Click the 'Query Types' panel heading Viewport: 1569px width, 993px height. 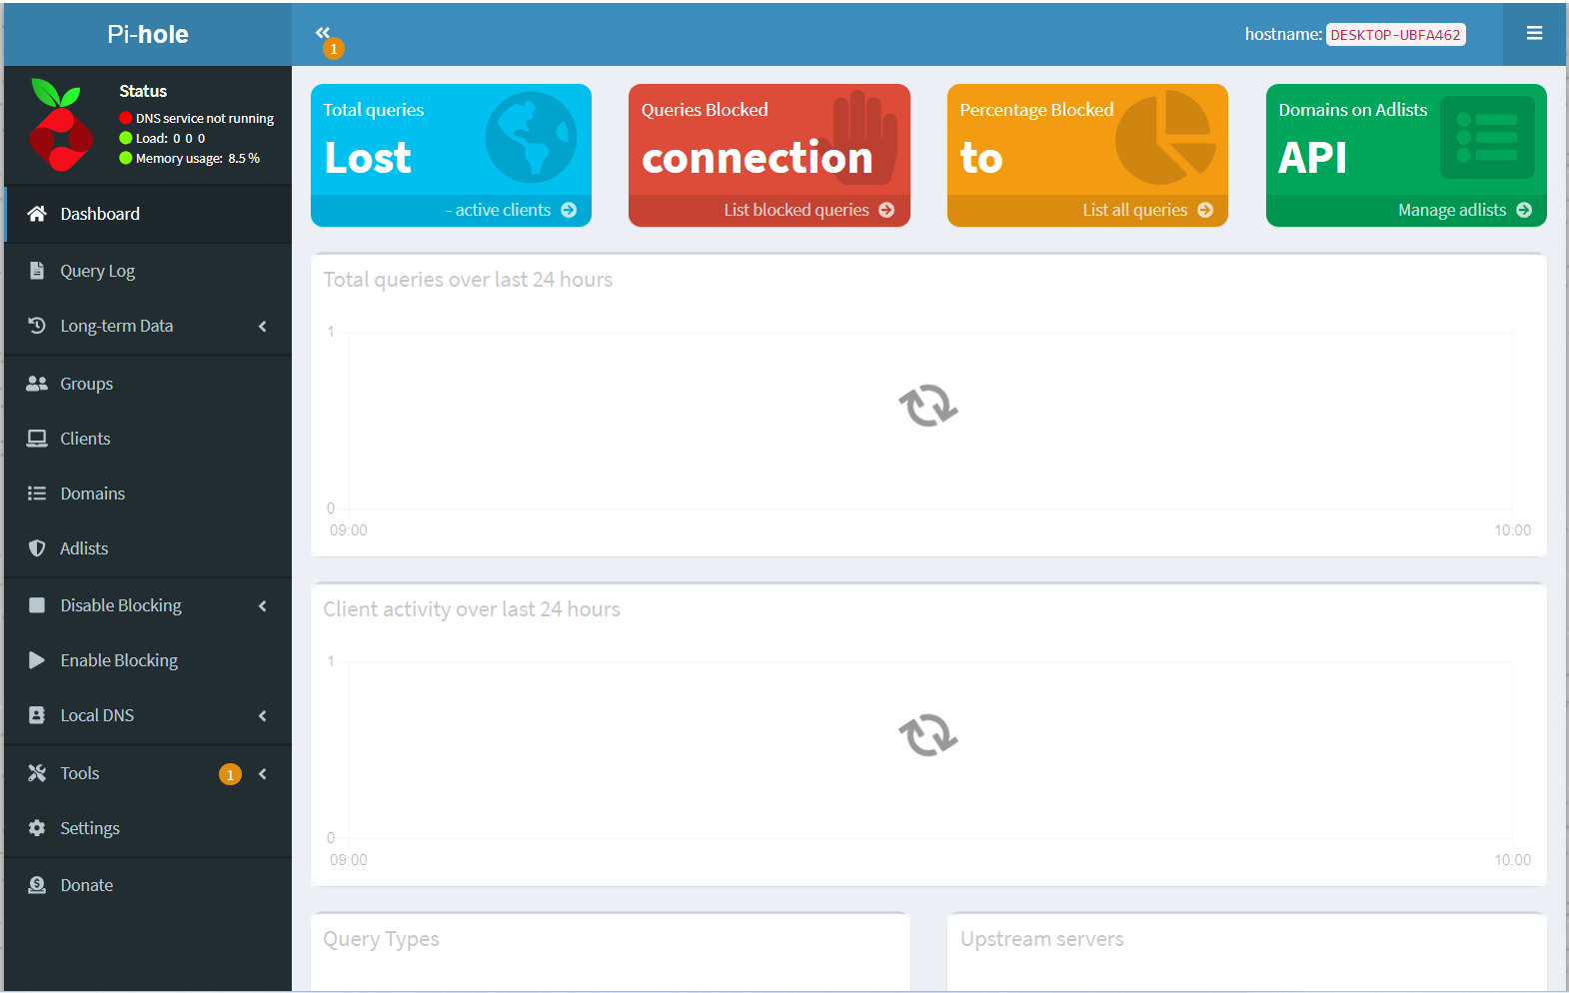click(x=381, y=939)
